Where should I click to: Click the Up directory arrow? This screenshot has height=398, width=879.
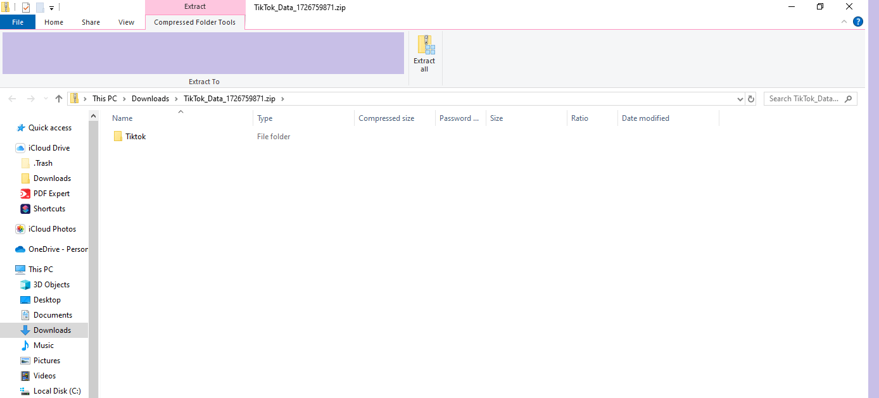(59, 99)
